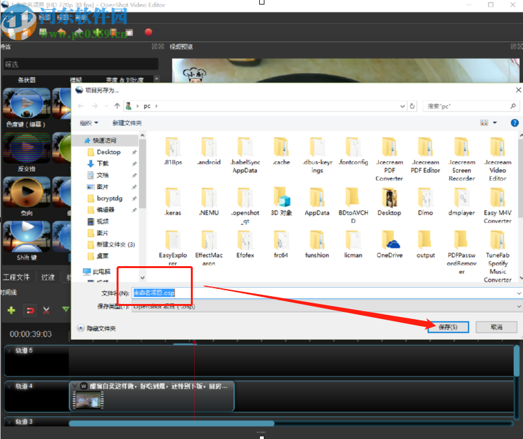
Task: Open the blue help question mark
Action: (x=515, y=123)
